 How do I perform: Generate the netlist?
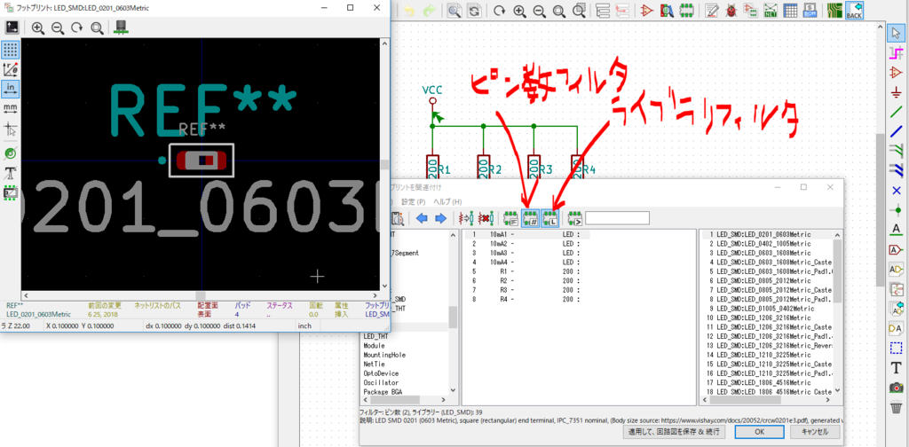coord(771,11)
